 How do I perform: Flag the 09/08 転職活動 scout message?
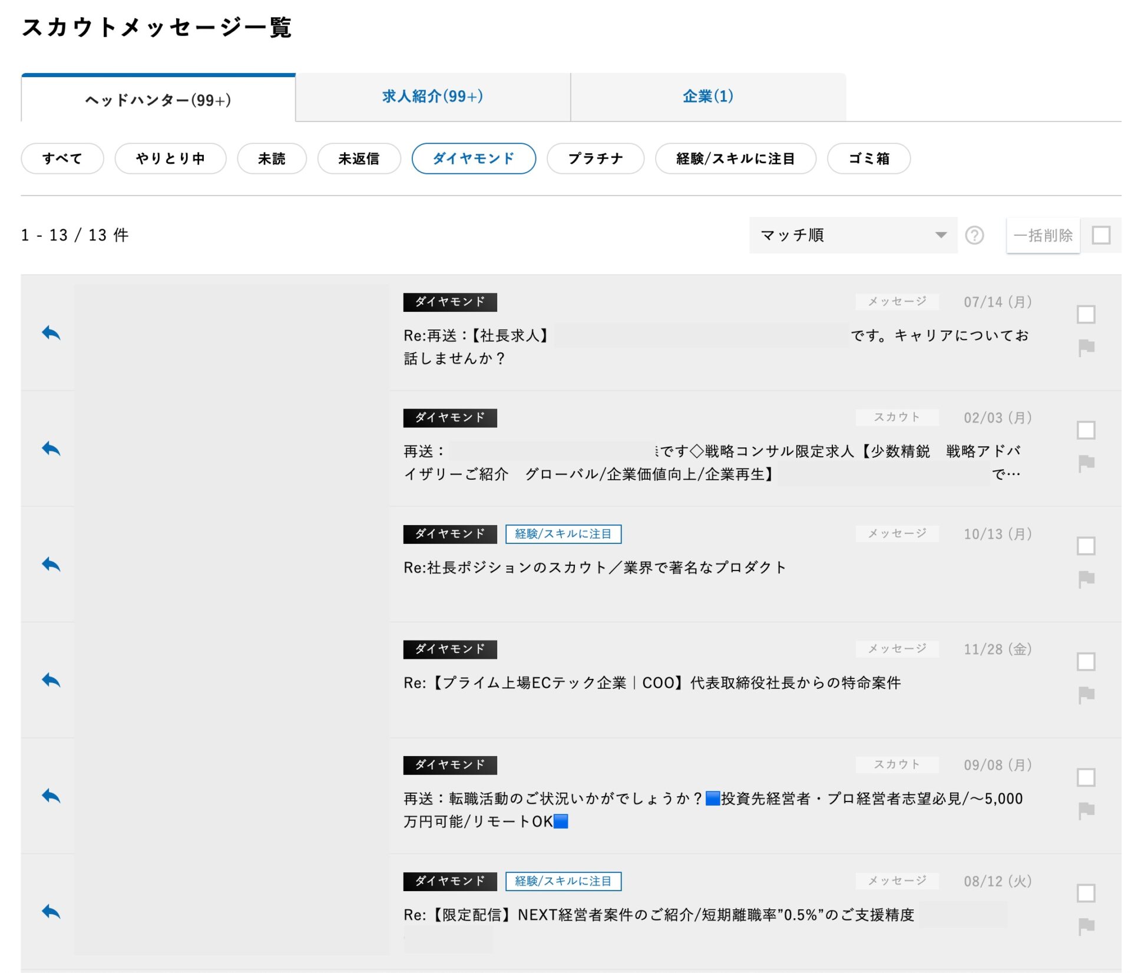pos(1086,811)
